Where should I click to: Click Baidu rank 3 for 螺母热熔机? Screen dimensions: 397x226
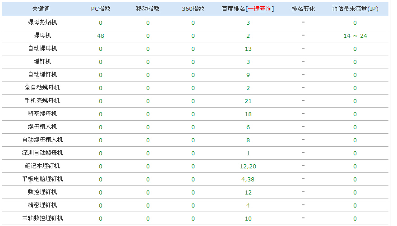pos(248,23)
